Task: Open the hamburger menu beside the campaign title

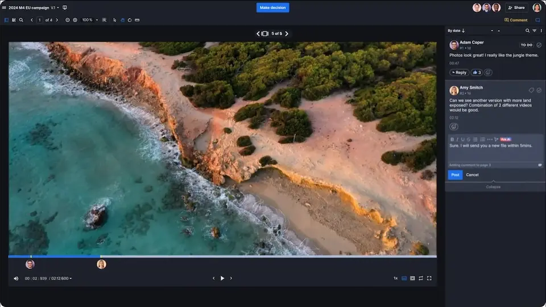Action: 5,8
